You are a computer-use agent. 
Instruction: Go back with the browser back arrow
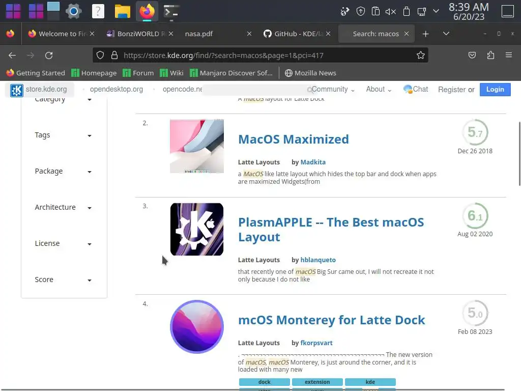pos(12,55)
